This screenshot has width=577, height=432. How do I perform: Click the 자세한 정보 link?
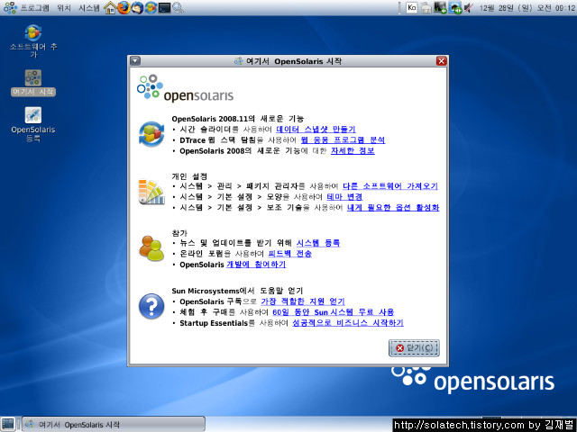(353, 151)
